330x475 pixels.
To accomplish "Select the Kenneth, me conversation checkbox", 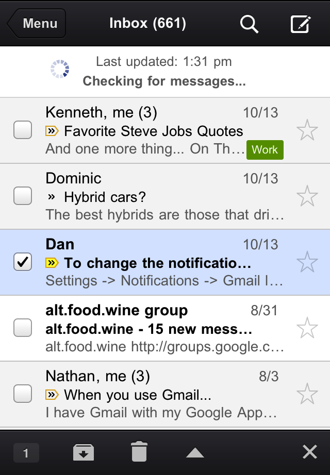I will coord(23,130).
